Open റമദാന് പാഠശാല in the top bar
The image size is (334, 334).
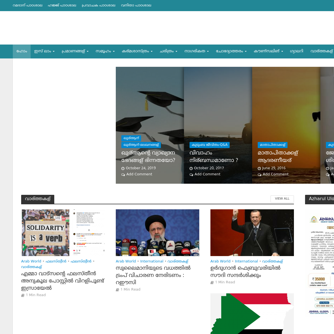tap(28, 5)
